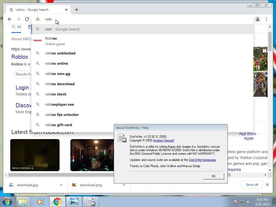Viewport: 276px width, 207px height.
Task: Click the horizontal scrollbar right arrow
Action: pyautogui.click(x=265, y=175)
